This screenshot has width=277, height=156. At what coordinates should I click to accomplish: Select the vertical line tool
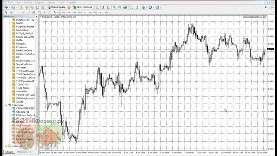click(x=18, y=13)
